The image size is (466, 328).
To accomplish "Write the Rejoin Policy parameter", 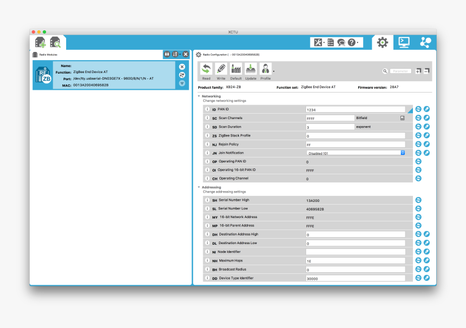I will [x=427, y=145].
